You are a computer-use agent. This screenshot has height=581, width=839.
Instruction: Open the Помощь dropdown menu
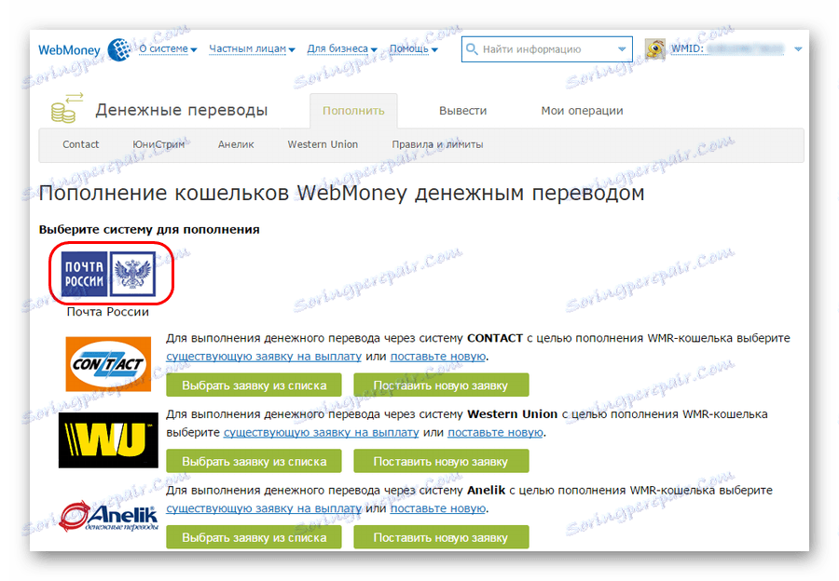[414, 48]
